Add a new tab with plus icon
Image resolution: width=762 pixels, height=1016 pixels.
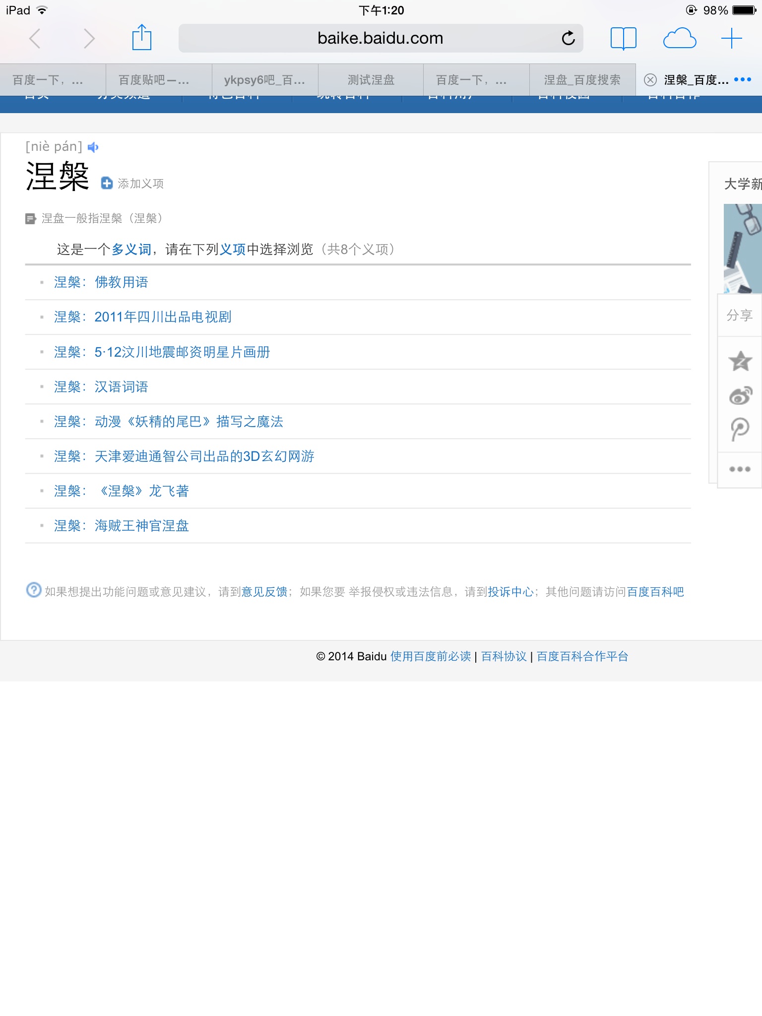tap(732, 38)
